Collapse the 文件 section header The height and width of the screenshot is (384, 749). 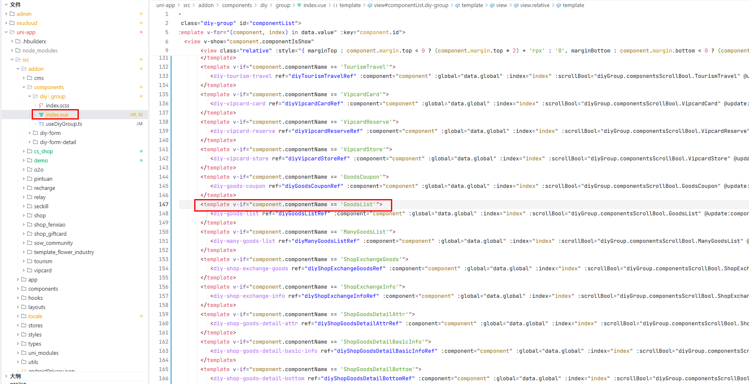pyautogui.click(x=6, y=5)
